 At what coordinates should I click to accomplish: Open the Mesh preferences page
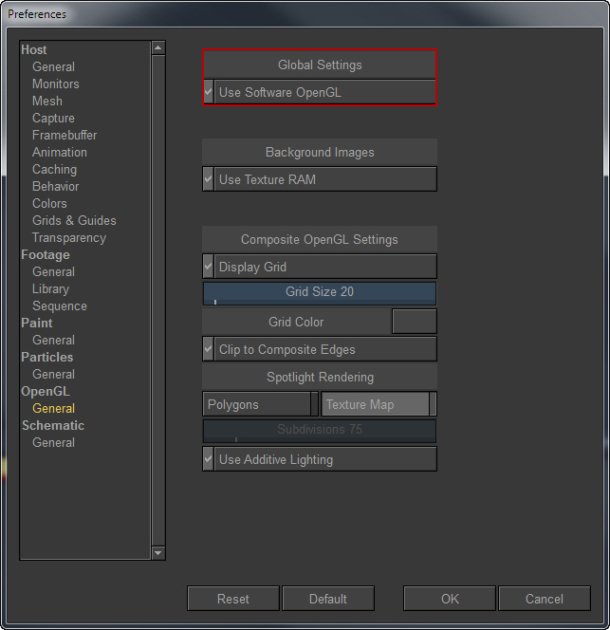pos(47,101)
